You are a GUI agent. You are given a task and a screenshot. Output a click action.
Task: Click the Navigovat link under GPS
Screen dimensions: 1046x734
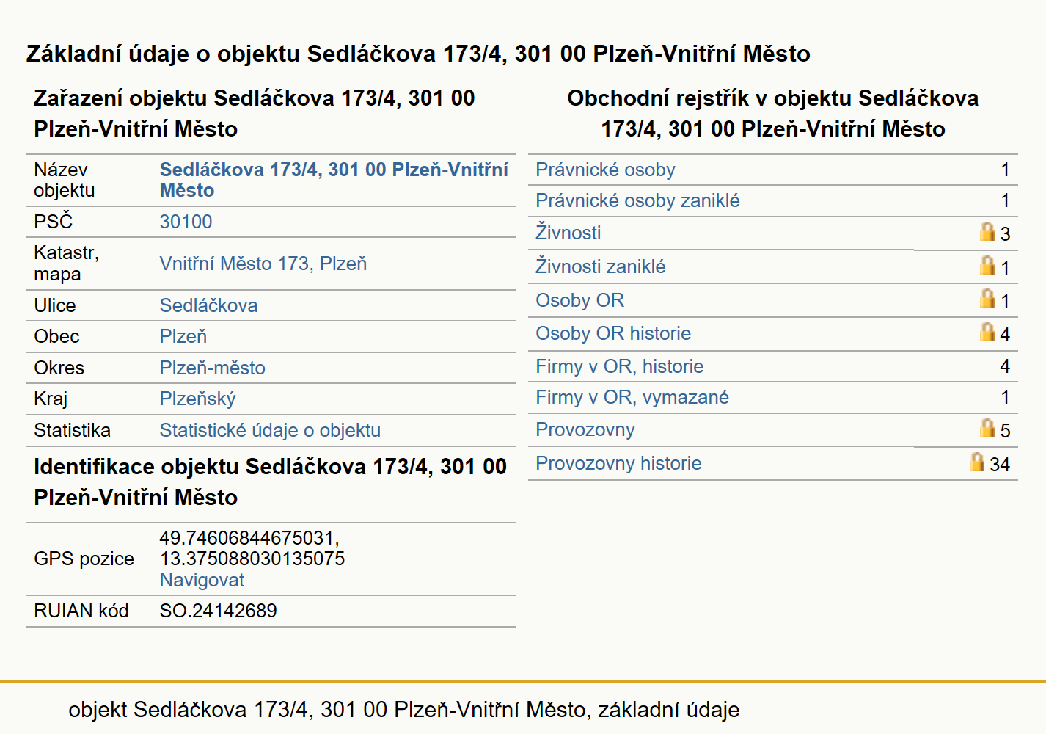coord(202,580)
